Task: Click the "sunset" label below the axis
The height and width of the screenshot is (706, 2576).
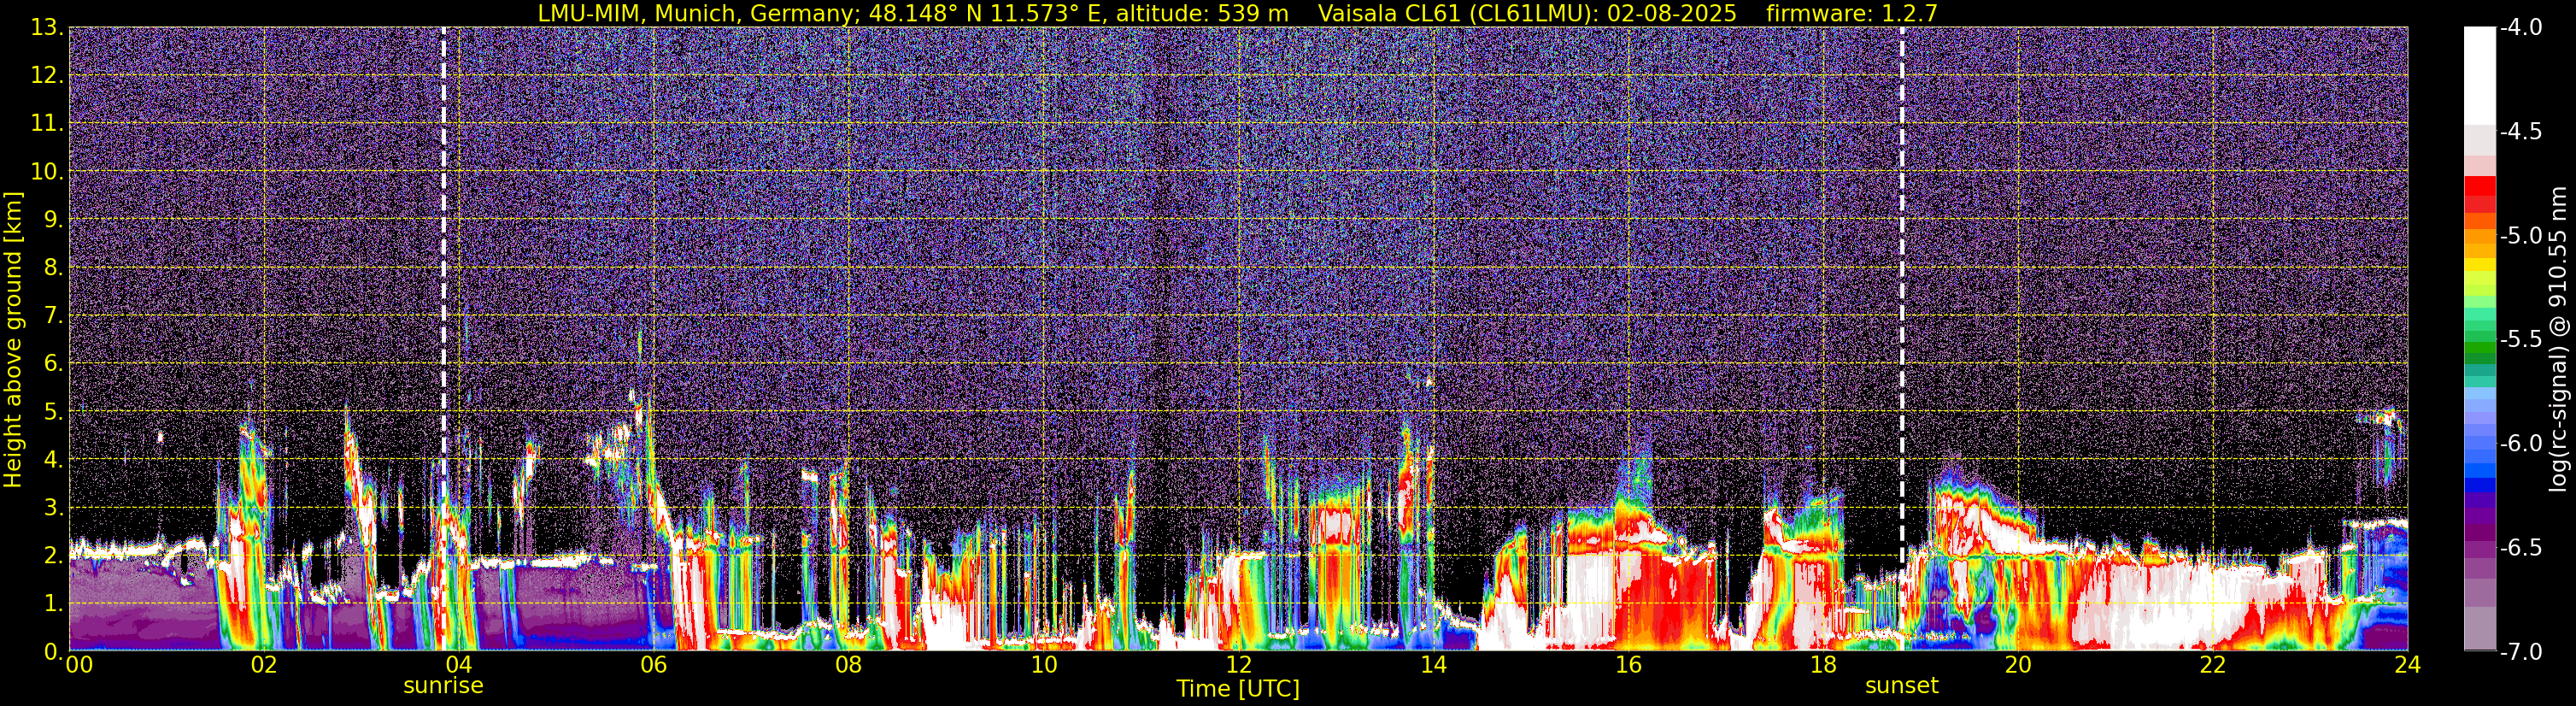Action: [x=1901, y=686]
